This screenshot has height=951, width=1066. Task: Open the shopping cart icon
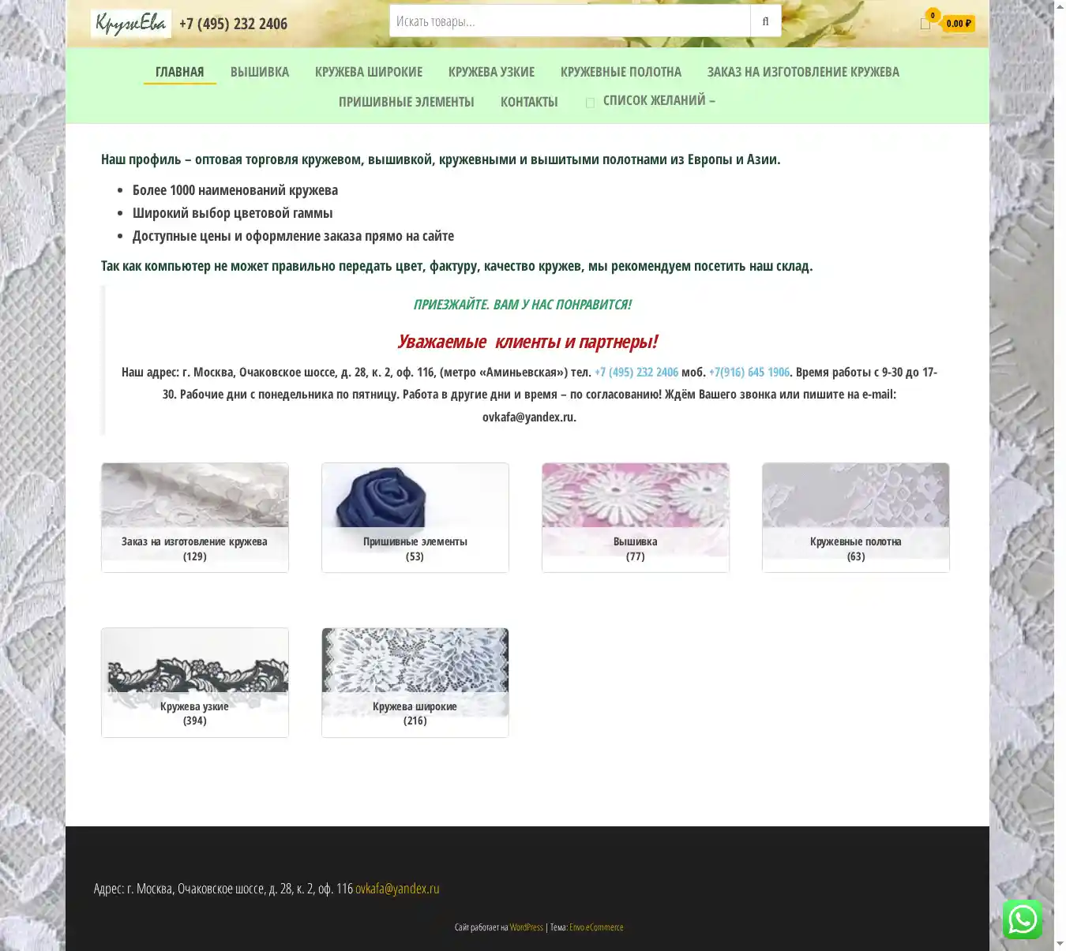pos(925,24)
